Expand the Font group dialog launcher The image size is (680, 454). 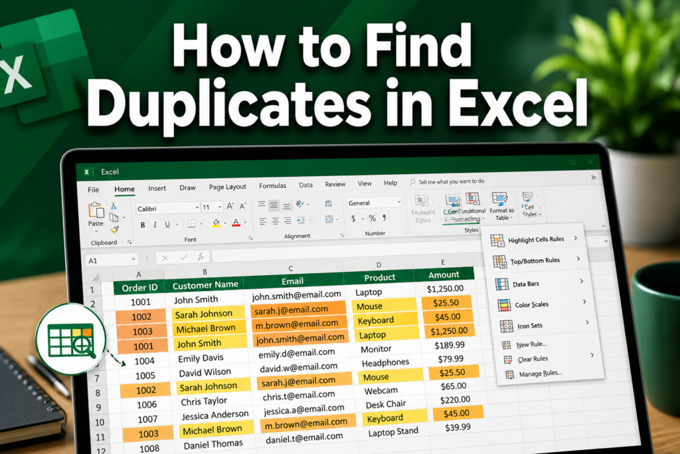point(250,238)
